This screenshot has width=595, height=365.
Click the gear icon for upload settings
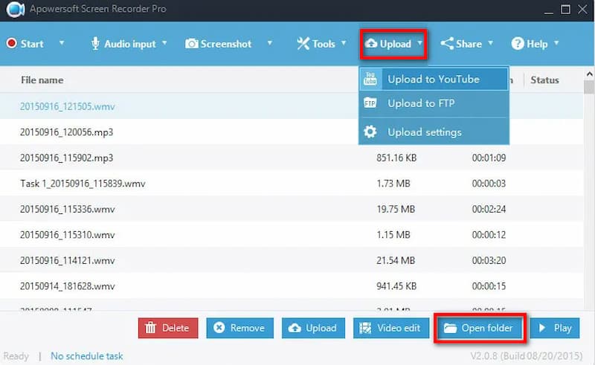(370, 132)
